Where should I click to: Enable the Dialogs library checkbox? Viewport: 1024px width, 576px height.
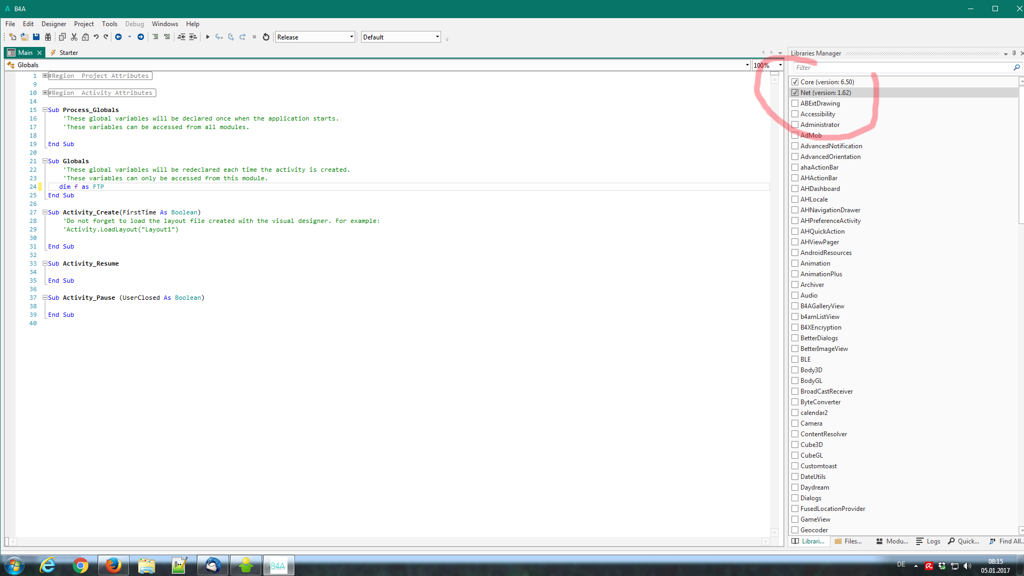point(795,498)
